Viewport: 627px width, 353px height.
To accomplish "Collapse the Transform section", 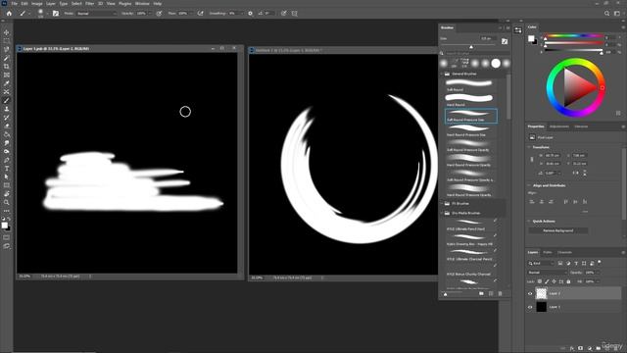I will tap(529, 147).
